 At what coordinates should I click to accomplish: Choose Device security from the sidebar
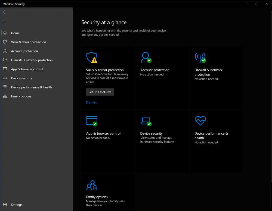(21, 78)
